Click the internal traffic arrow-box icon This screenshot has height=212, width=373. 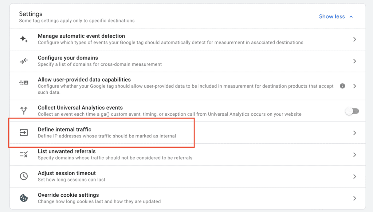tap(24, 133)
